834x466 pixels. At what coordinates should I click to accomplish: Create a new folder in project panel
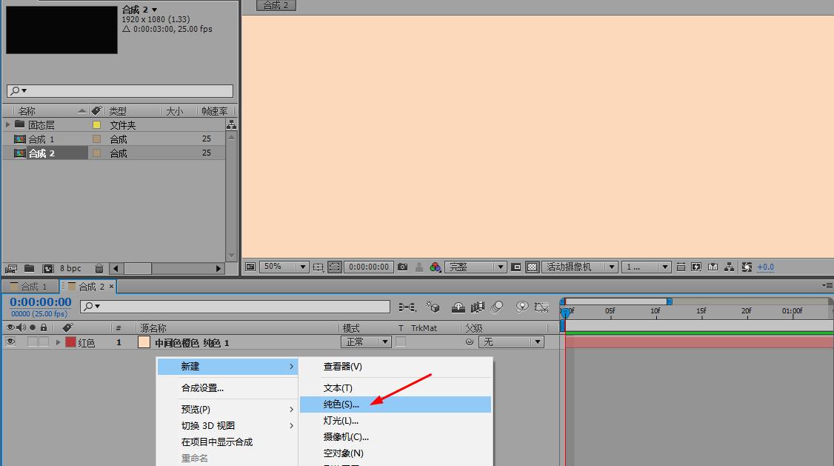29,268
